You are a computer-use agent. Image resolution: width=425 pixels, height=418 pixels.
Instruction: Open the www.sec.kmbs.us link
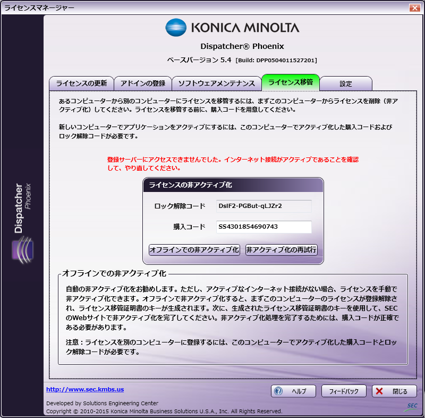pos(85,389)
